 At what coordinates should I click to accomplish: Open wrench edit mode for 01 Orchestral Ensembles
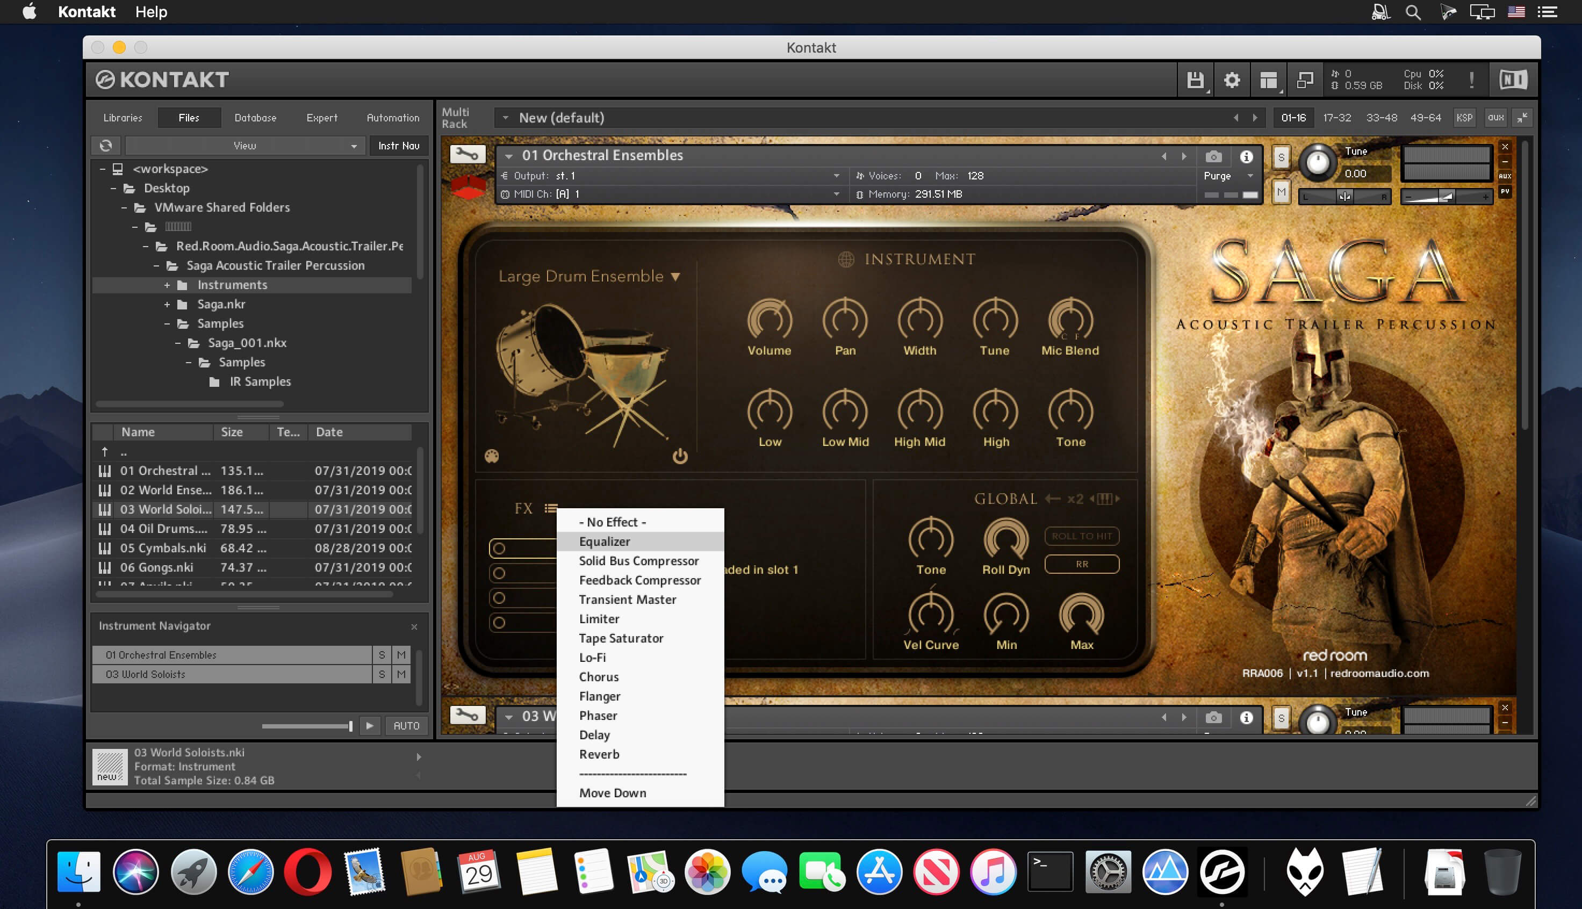pyautogui.click(x=468, y=154)
